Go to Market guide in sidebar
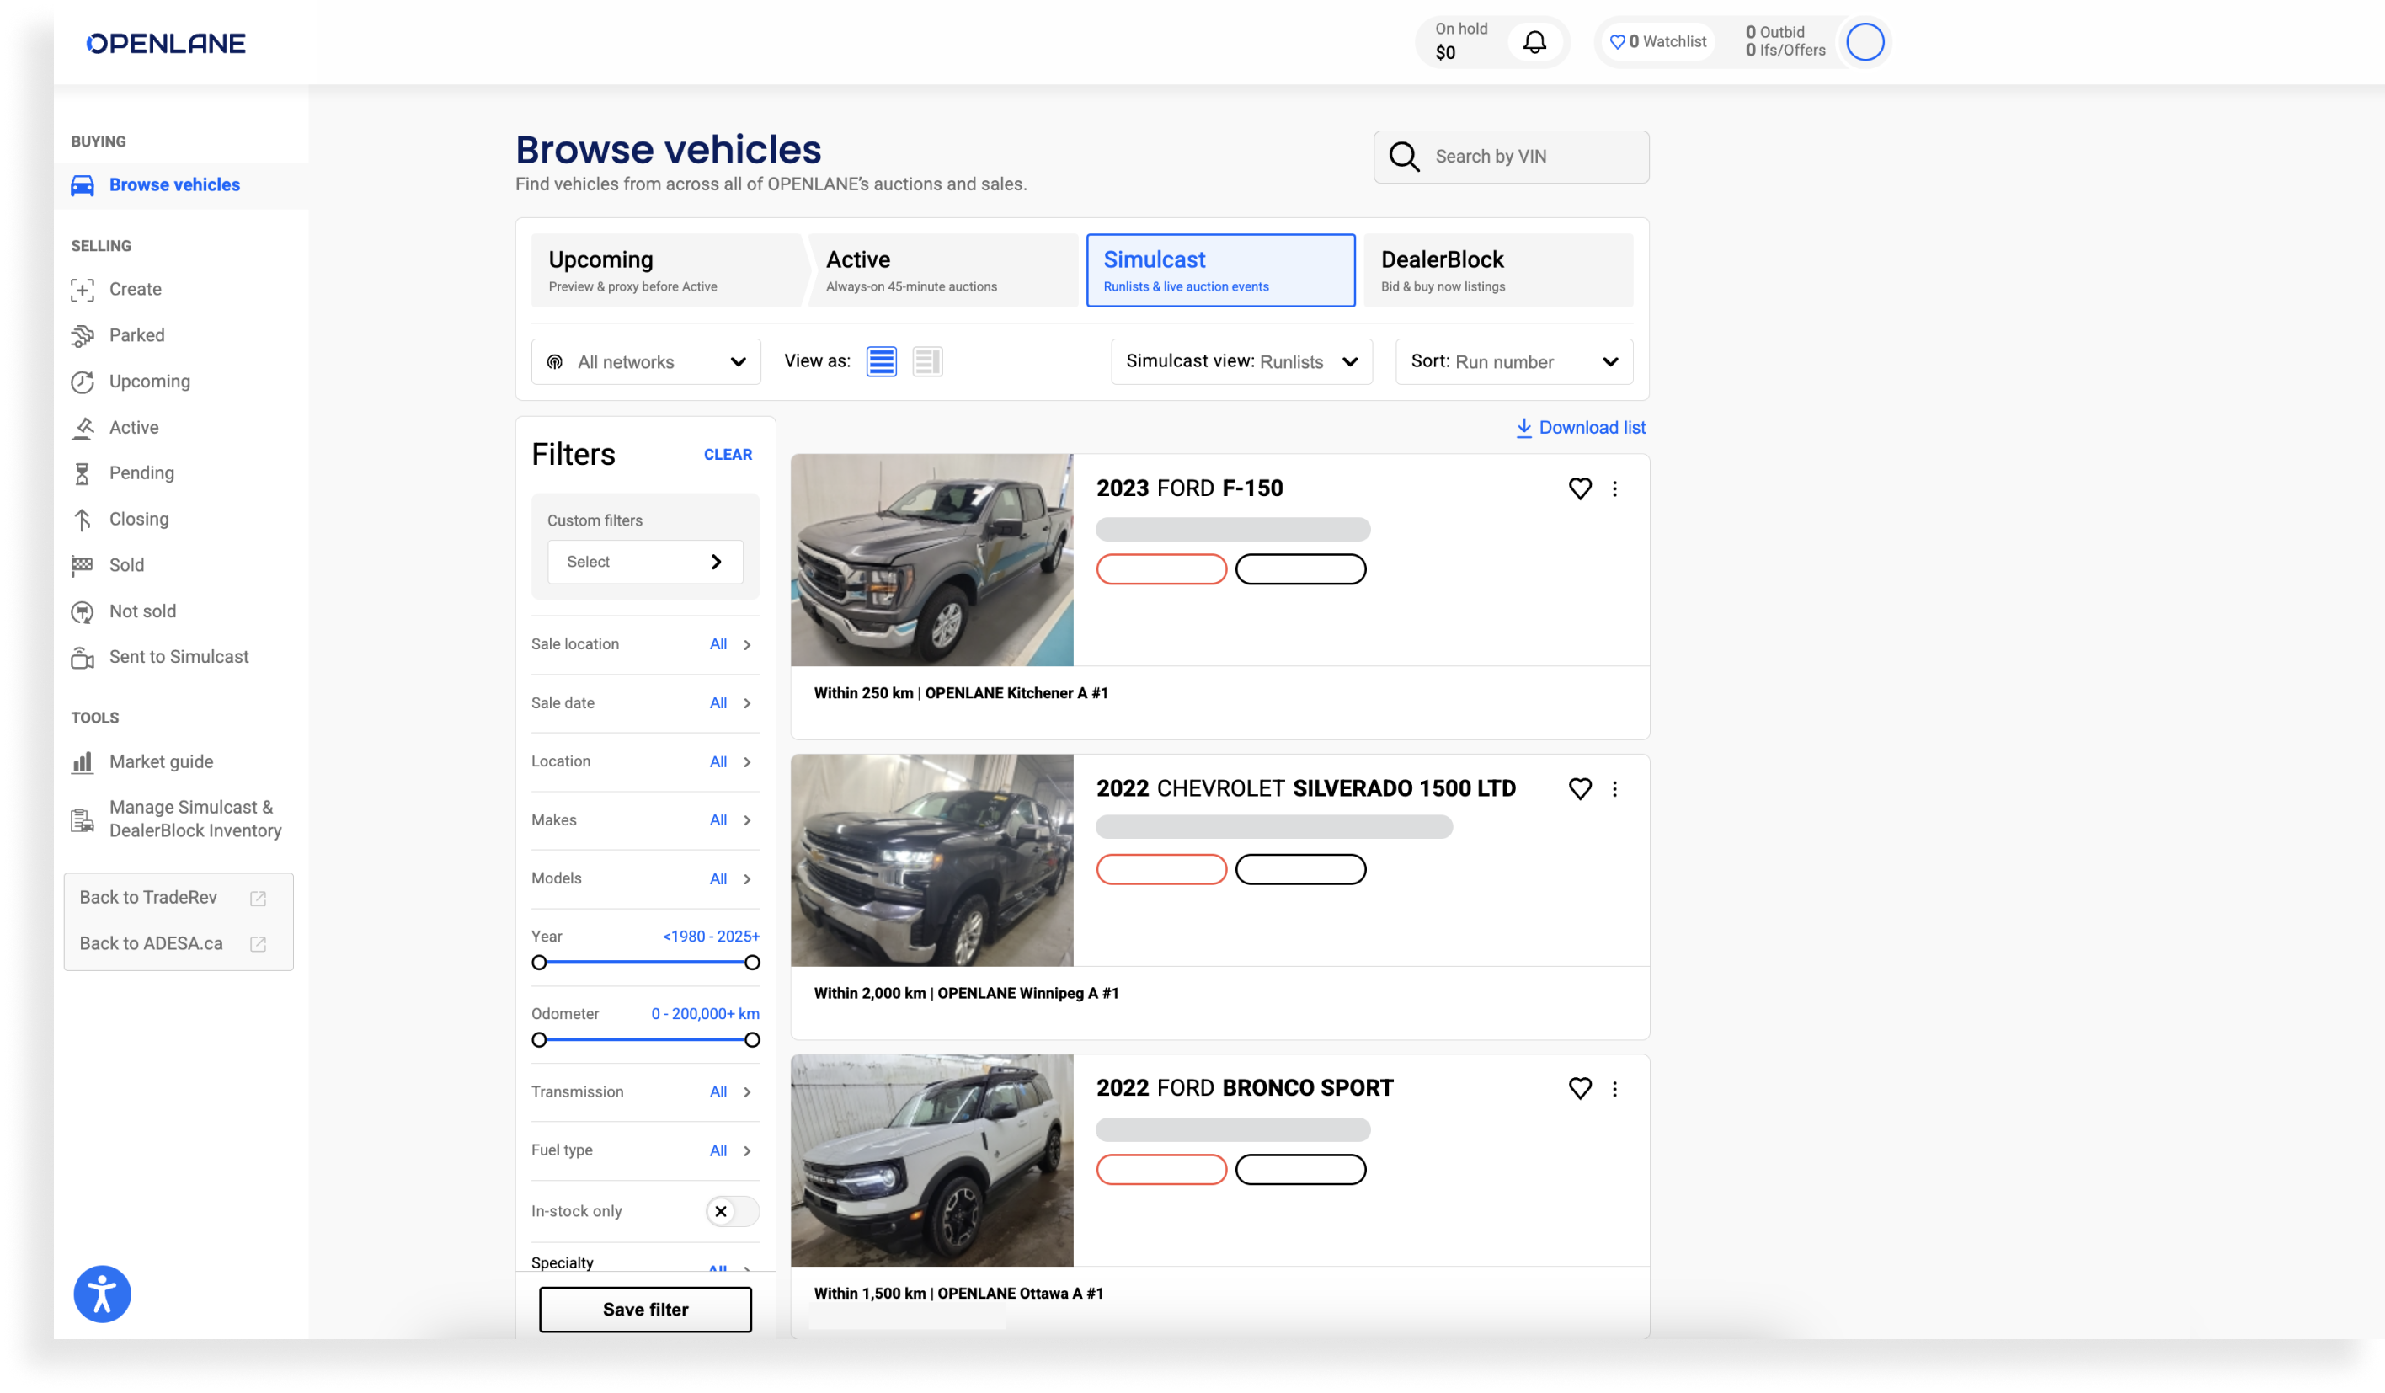This screenshot has width=2385, height=1393. (x=161, y=763)
